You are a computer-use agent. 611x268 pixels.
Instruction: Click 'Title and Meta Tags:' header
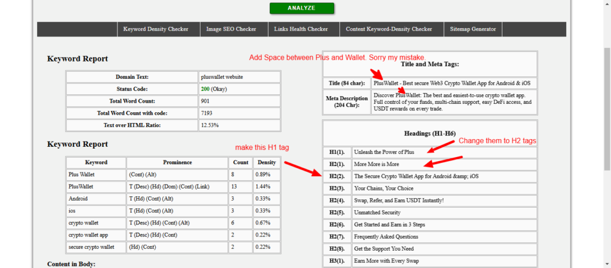(x=430, y=64)
